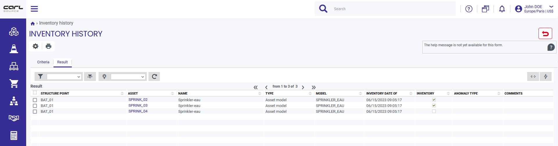Toggle the select-all checkbox in table header

(x=35, y=93)
